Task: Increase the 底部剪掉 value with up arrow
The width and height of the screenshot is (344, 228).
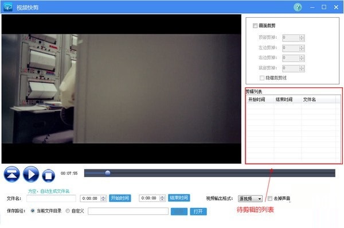Action: (302, 67)
